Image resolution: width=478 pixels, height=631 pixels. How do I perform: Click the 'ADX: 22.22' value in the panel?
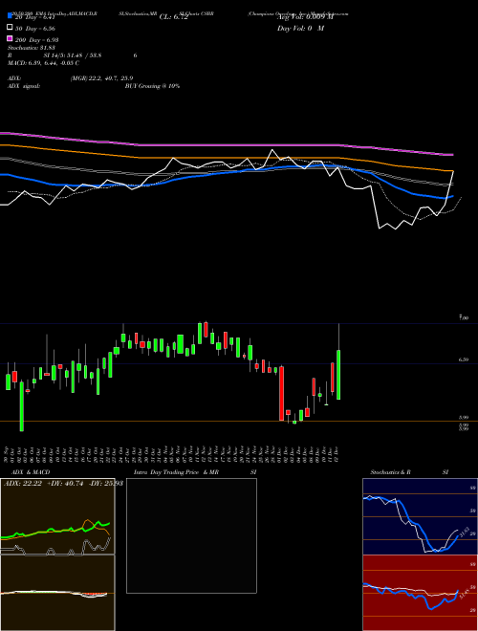(x=22, y=483)
